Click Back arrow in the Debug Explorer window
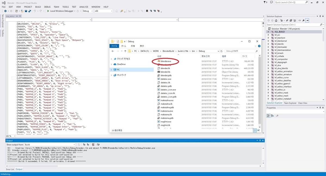The height and width of the screenshot is (176, 326). [x=113, y=51]
